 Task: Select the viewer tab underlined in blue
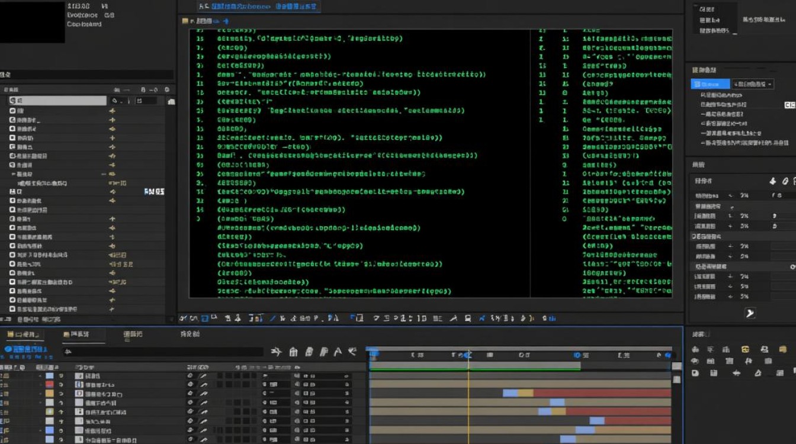click(x=258, y=7)
